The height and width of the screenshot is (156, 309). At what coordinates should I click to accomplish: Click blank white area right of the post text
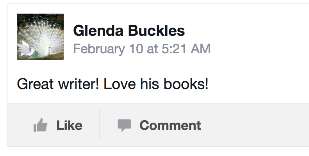[258, 84]
